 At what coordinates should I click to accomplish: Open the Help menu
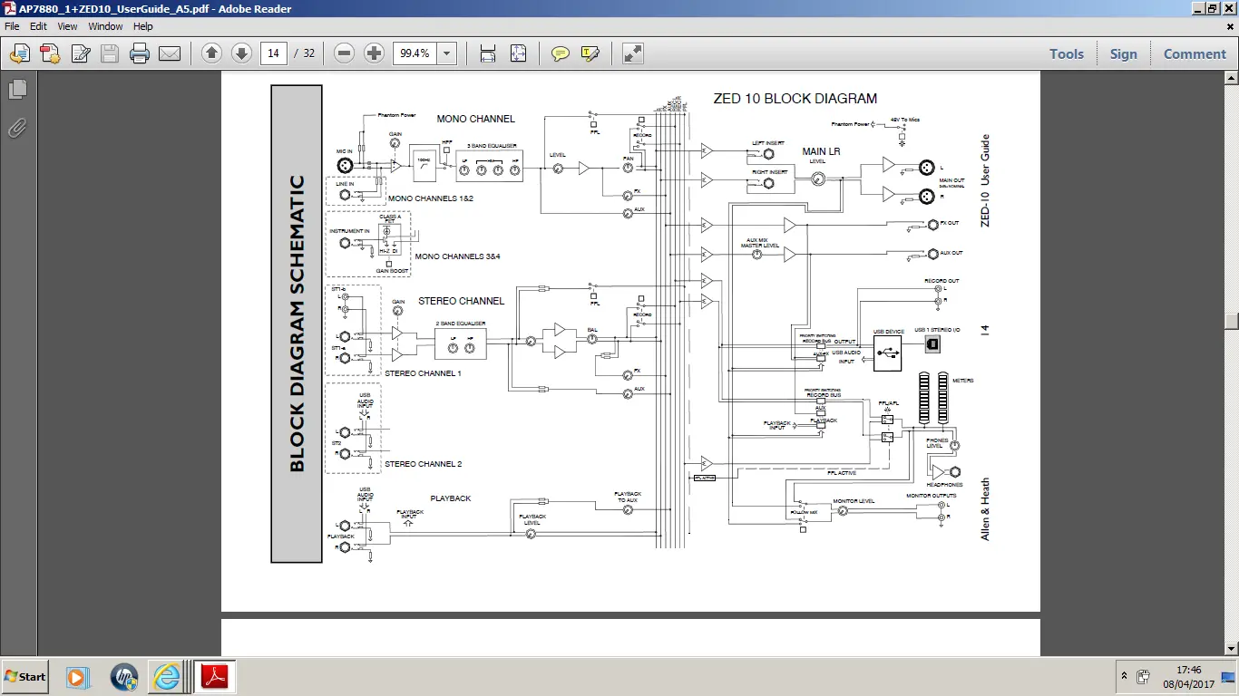(143, 26)
